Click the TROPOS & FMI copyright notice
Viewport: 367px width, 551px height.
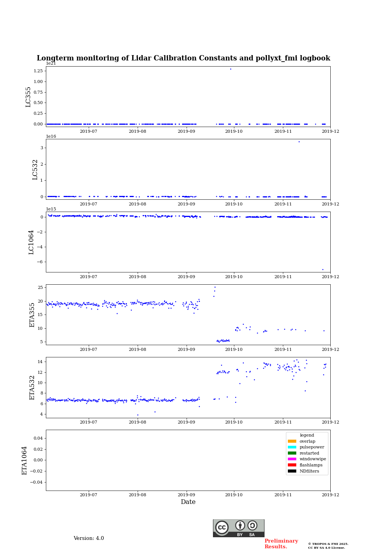pyautogui.click(x=328, y=546)
